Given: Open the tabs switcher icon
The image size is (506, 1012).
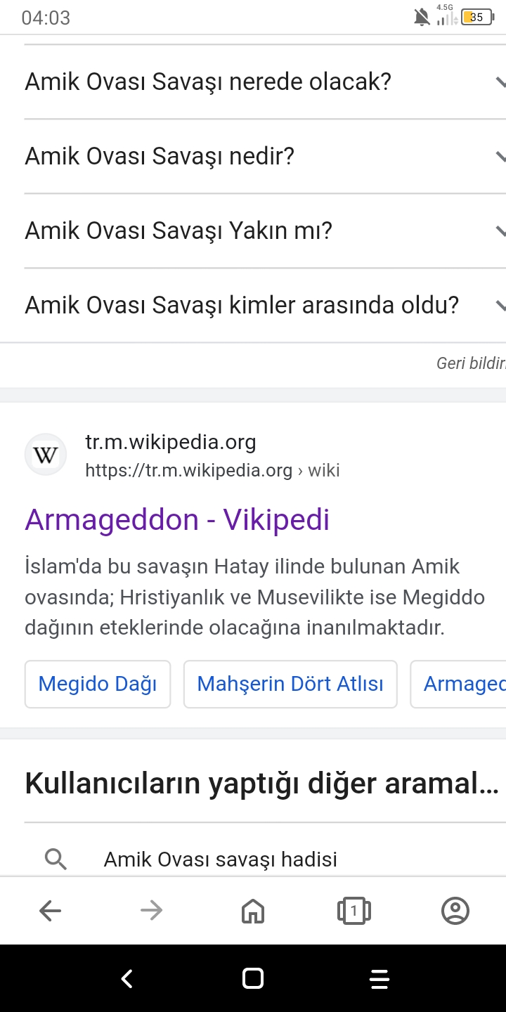Looking at the screenshot, I should coord(354,911).
